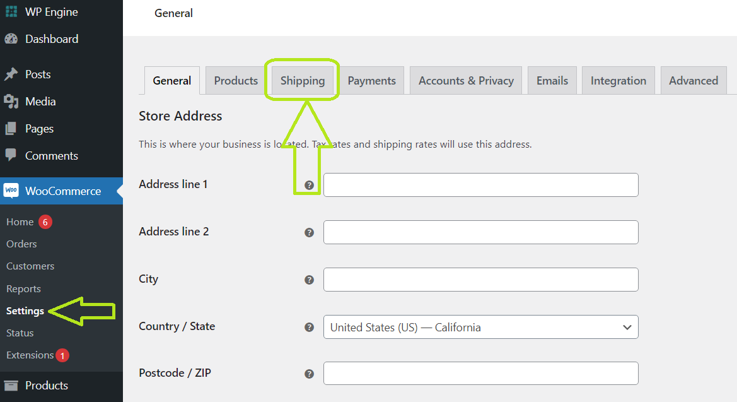Click help icon next to Postcode / ZIP
Viewport: 737px width, 402px height.
pos(309,374)
